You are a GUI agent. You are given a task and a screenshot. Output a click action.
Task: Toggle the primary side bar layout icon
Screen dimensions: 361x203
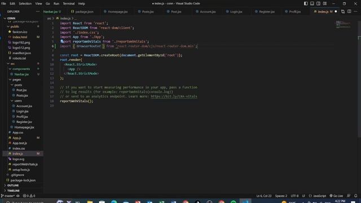coord(306,3)
